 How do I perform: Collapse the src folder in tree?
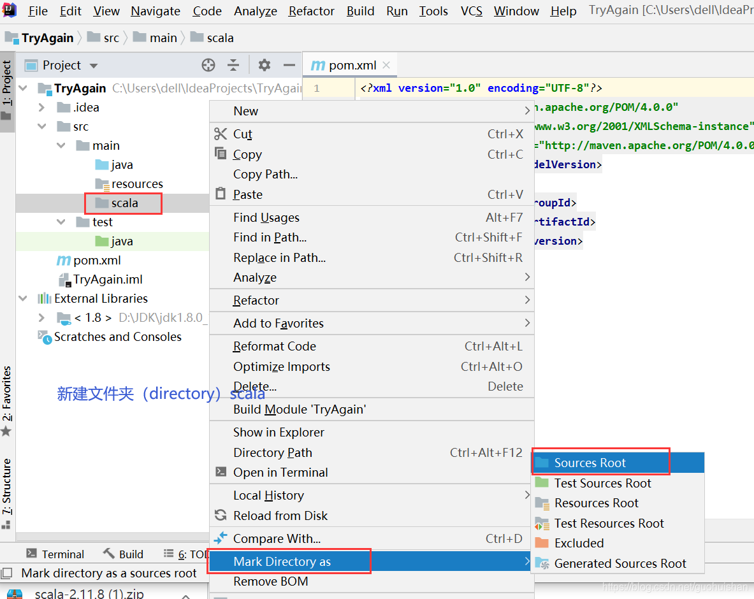[x=42, y=126]
